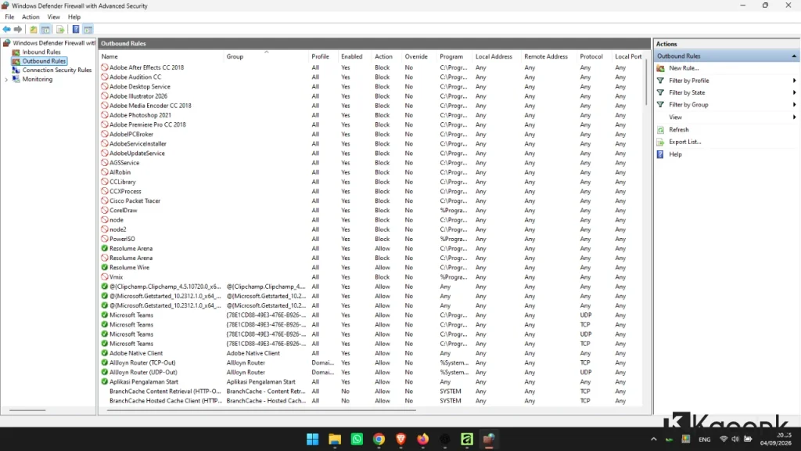This screenshot has height=451, width=801.
Task: Select the root Windows Defender Firewall tree node
Action: point(54,43)
